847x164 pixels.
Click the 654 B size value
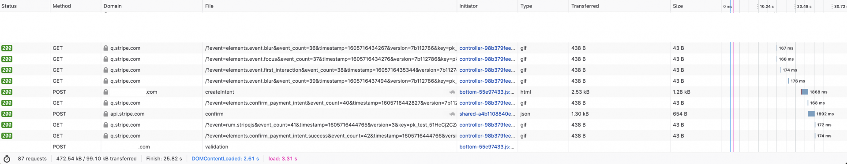(x=680, y=114)
